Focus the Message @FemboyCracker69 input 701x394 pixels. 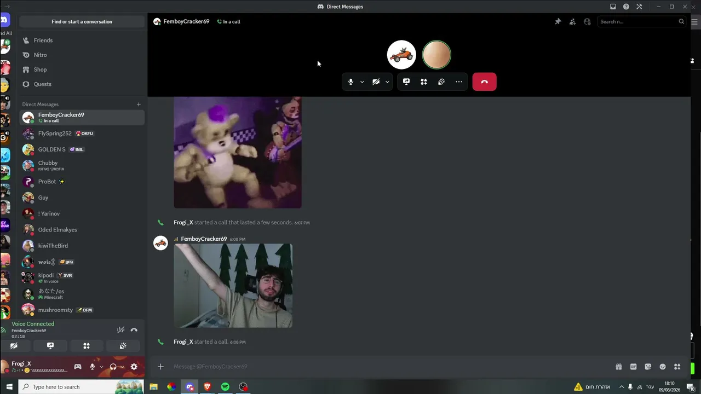(x=392, y=367)
